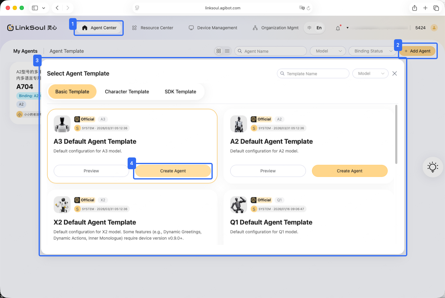Open the notification bell
The width and height of the screenshot is (445, 298).
[338, 28]
